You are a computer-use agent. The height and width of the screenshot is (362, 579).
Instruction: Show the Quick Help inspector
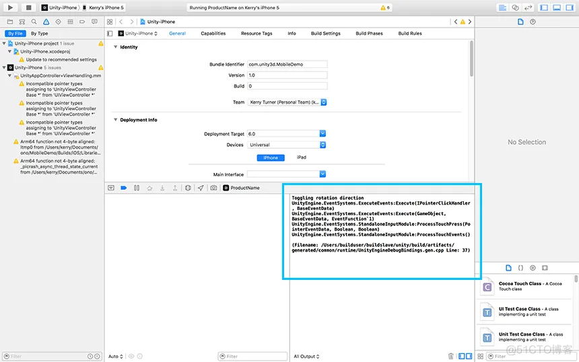tap(533, 22)
